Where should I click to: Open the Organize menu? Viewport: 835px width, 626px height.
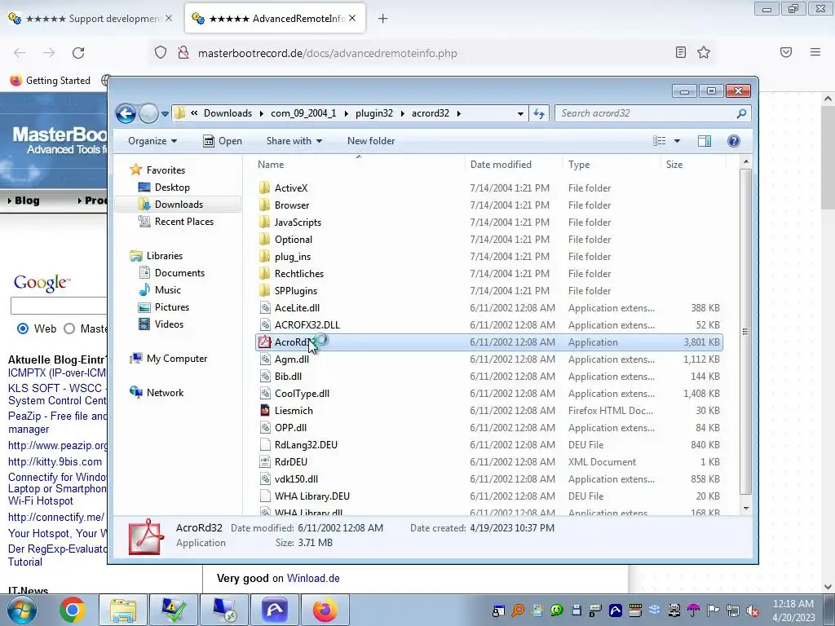pos(152,141)
